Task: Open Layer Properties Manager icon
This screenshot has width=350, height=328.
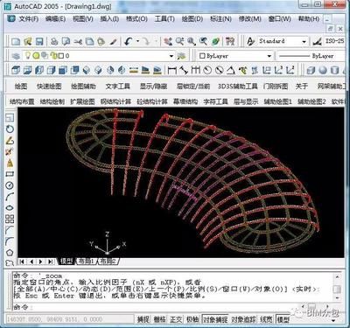Action: [16, 56]
